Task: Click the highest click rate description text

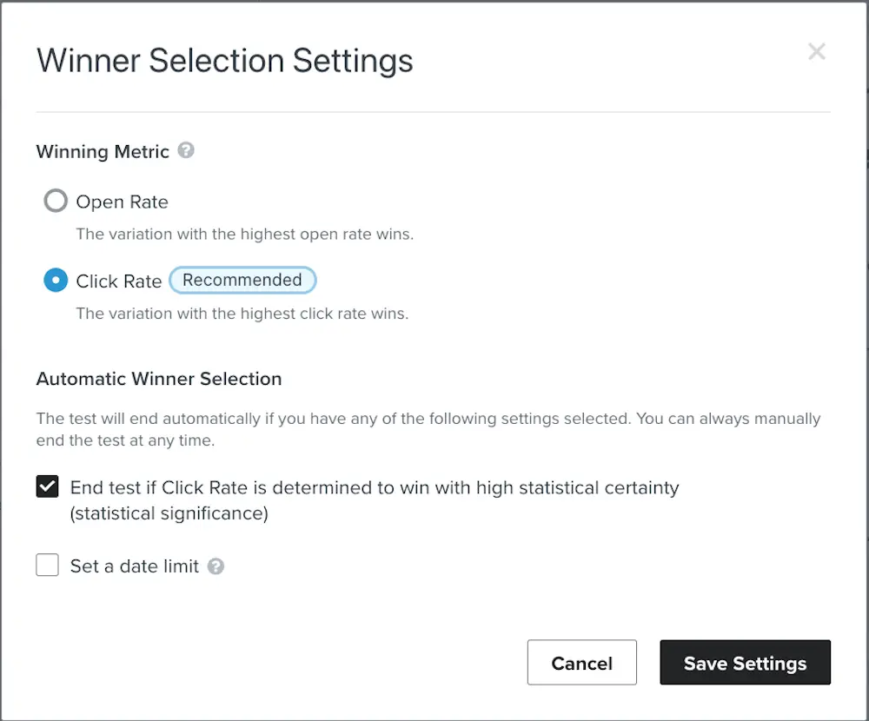Action: point(242,314)
